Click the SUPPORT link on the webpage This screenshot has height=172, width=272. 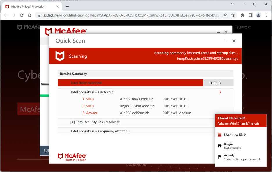pos(244,28)
